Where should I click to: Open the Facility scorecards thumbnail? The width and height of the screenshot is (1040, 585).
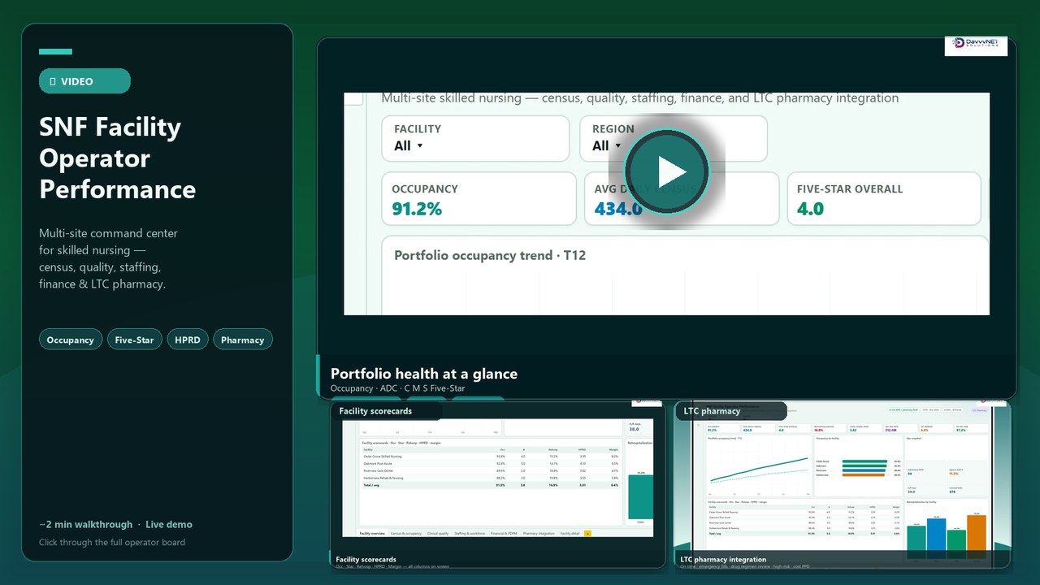(497, 485)
